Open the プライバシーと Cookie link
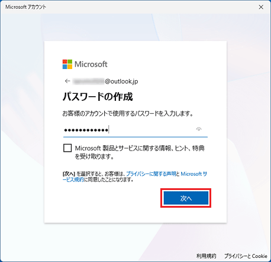The width and height of the screenshot is (271, 262). tap(246, 256)
